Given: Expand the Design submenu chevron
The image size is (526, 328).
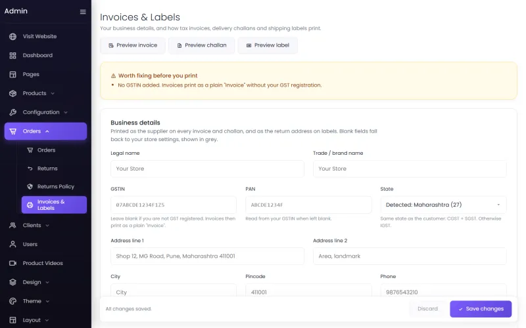Looking at the screenshot, I should tap(47, 283).
